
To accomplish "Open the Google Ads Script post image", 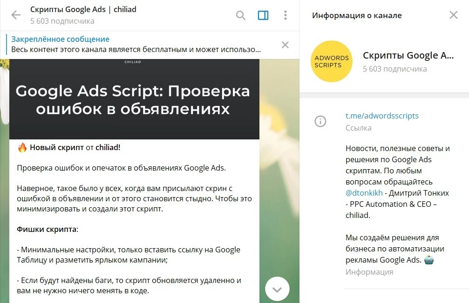I will coord(134,99).
